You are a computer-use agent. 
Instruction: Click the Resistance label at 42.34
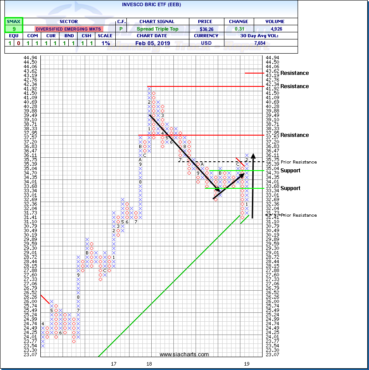pyautogui.click(x=294, y=86)
